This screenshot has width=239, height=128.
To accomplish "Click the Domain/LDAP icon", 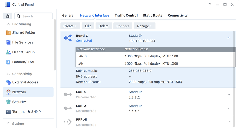I will (8, 62).
